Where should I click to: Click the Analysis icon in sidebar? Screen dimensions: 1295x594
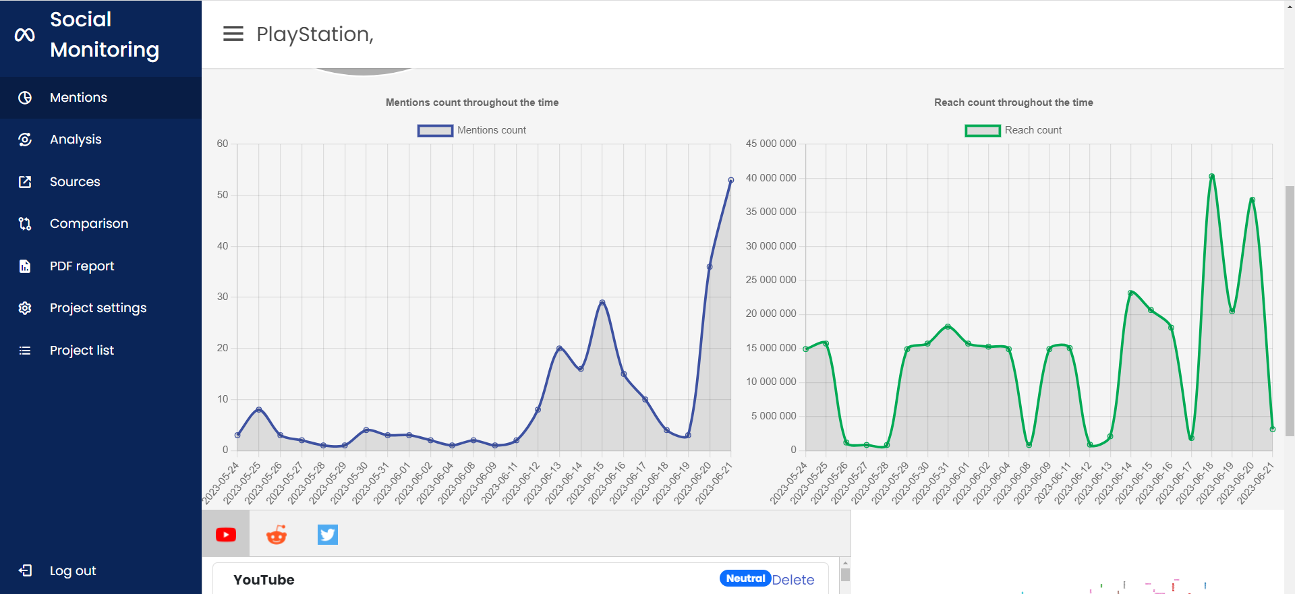(25, 140)
